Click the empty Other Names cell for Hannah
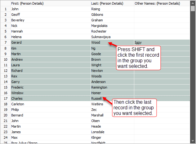The height and width of the screenshot is (144, 196). [161, 31]
